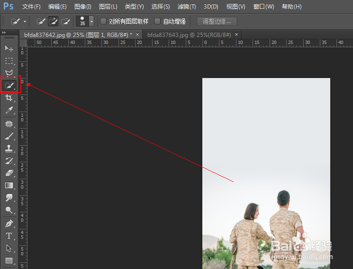This screenshot has height=269, width=353.
Task: Expand the toolbox with double-arrow icon
Action: pyautogui.click(x=4, y=32)
